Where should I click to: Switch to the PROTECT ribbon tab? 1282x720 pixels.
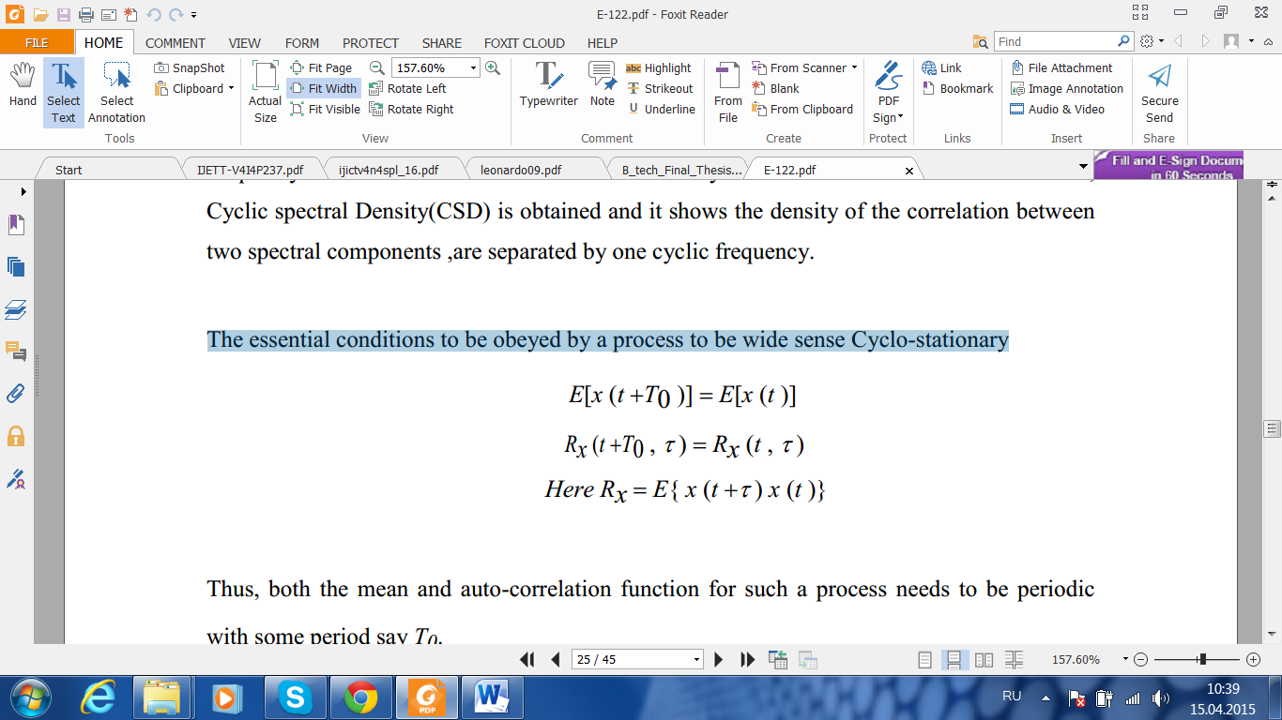pyautogui.click(x=371, y=42)
